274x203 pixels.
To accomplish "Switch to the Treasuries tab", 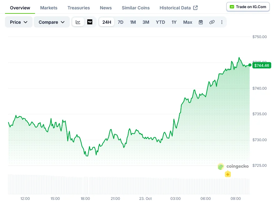I will point(79,8).
